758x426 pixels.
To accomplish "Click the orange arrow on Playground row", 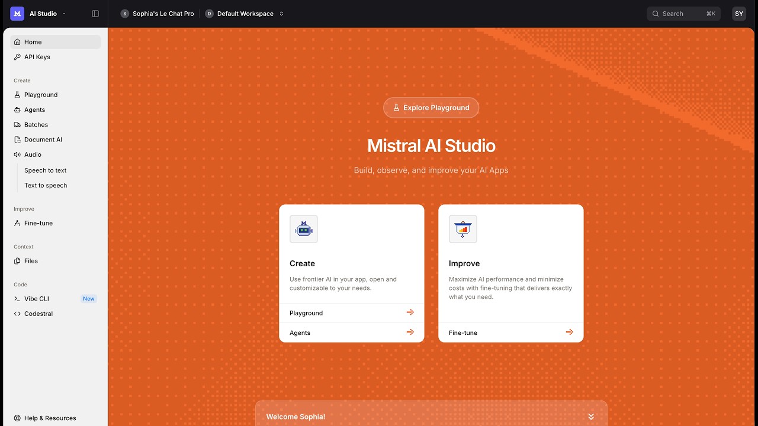I will pos(410,312).
